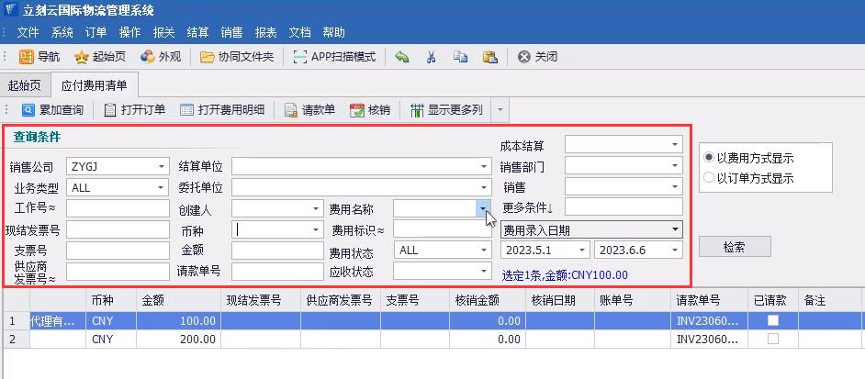This screenshot has width=865, height=379.
Task: Switch to the 应付费用清单 tab
Action: 94,85
